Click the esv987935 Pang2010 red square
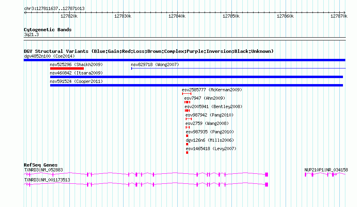The width and height of the screenshot is (357, 207). [187, 136]
